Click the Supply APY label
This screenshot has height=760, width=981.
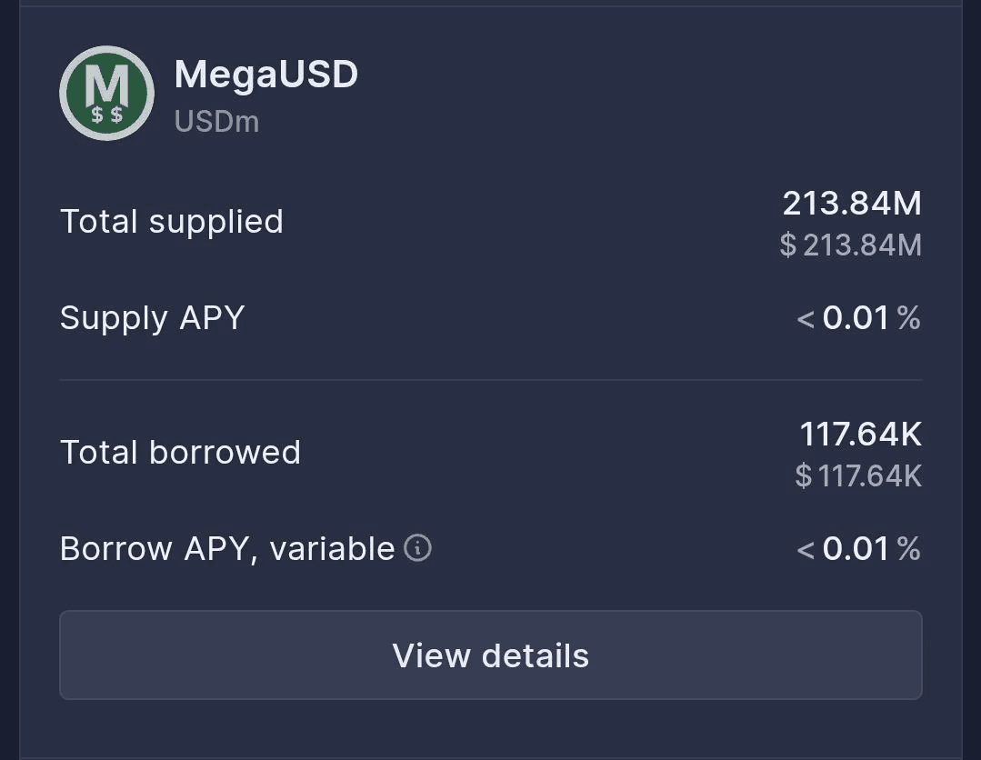[x=153, y=318]
